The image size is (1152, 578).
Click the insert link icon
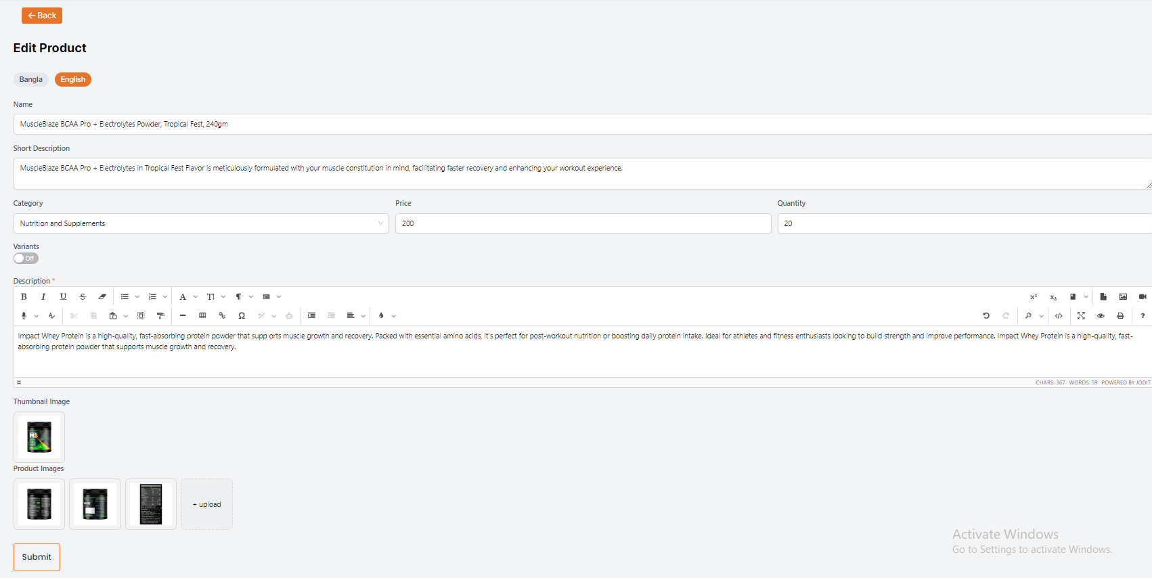click(222, 315)
